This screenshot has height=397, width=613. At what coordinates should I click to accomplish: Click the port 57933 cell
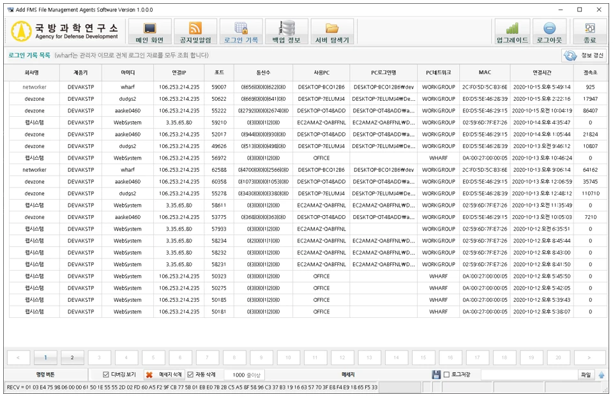point(219,229)
